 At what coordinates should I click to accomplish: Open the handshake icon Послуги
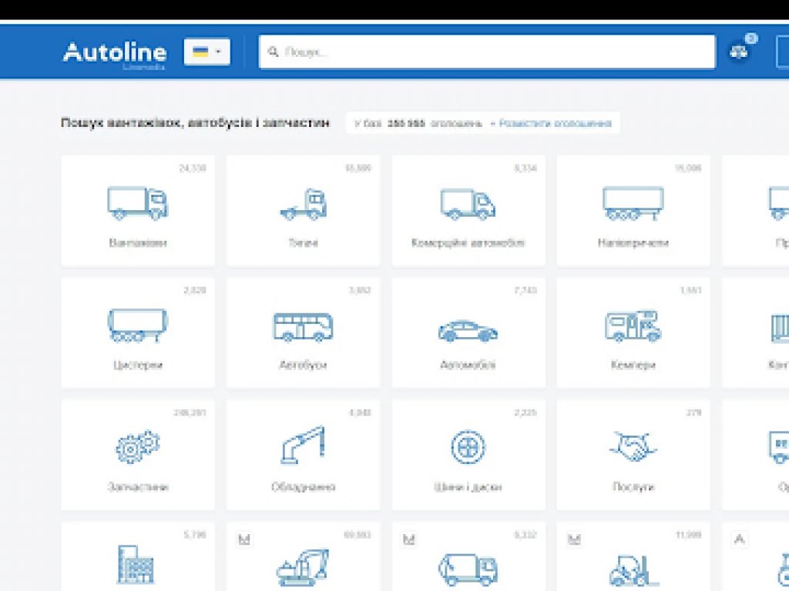(x=633, y=446)
